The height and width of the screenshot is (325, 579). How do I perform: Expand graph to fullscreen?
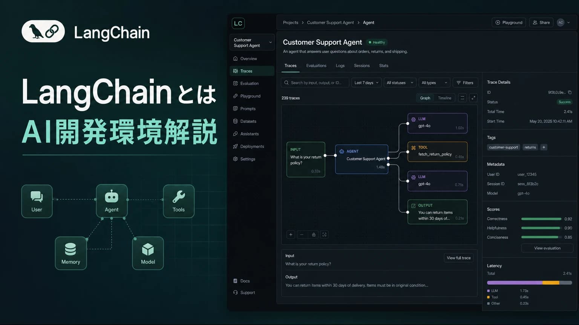point(473,98)
